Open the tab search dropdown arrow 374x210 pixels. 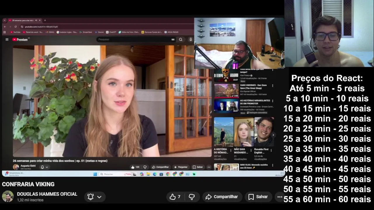[x=4, y=20]
